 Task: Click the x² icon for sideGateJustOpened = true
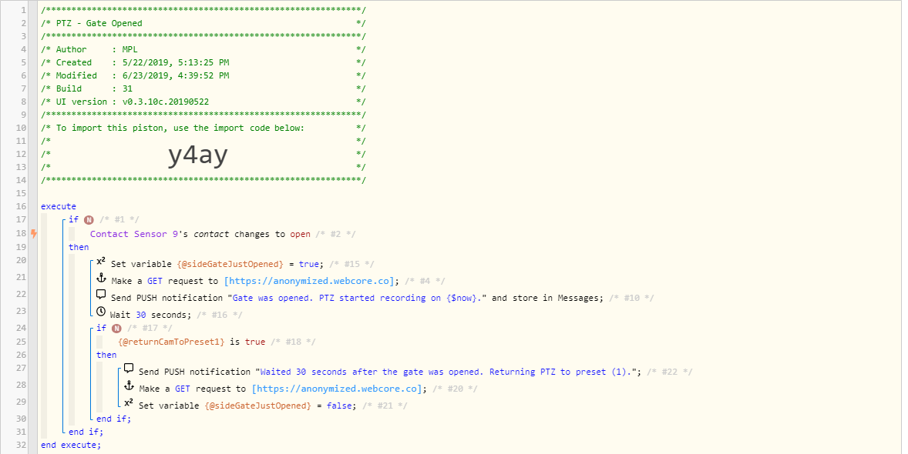tap(101, 262)
